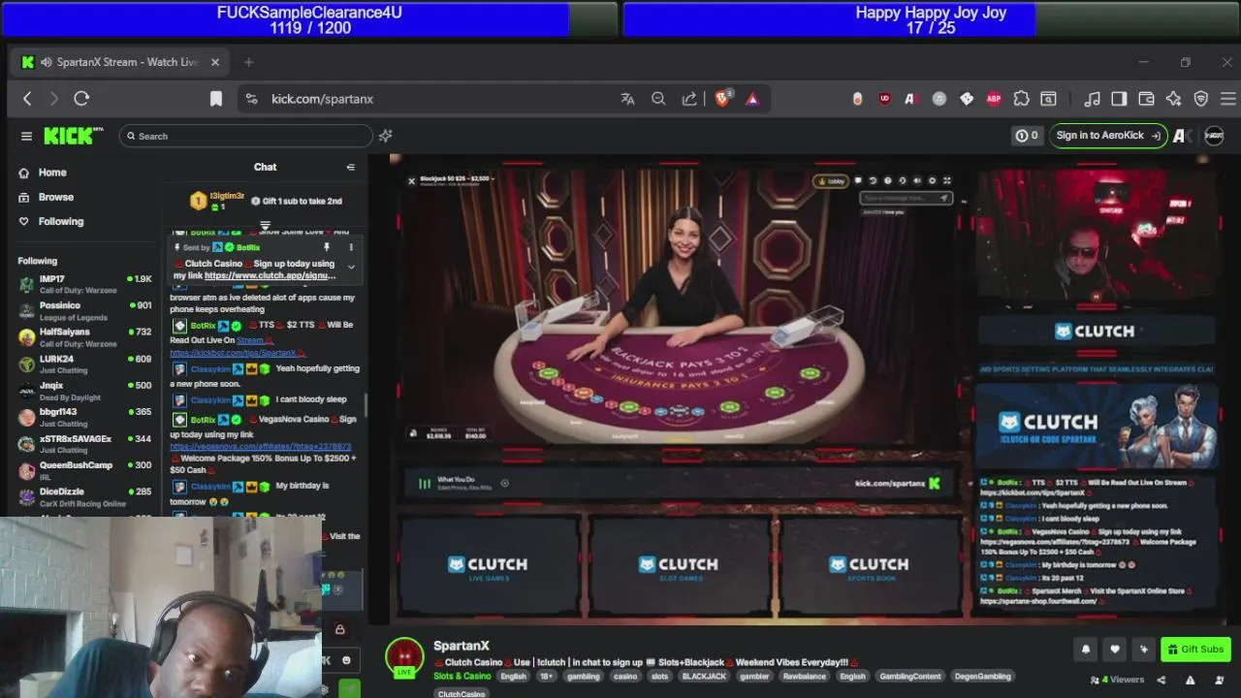Open LURK24 channel in Following list

85,365
